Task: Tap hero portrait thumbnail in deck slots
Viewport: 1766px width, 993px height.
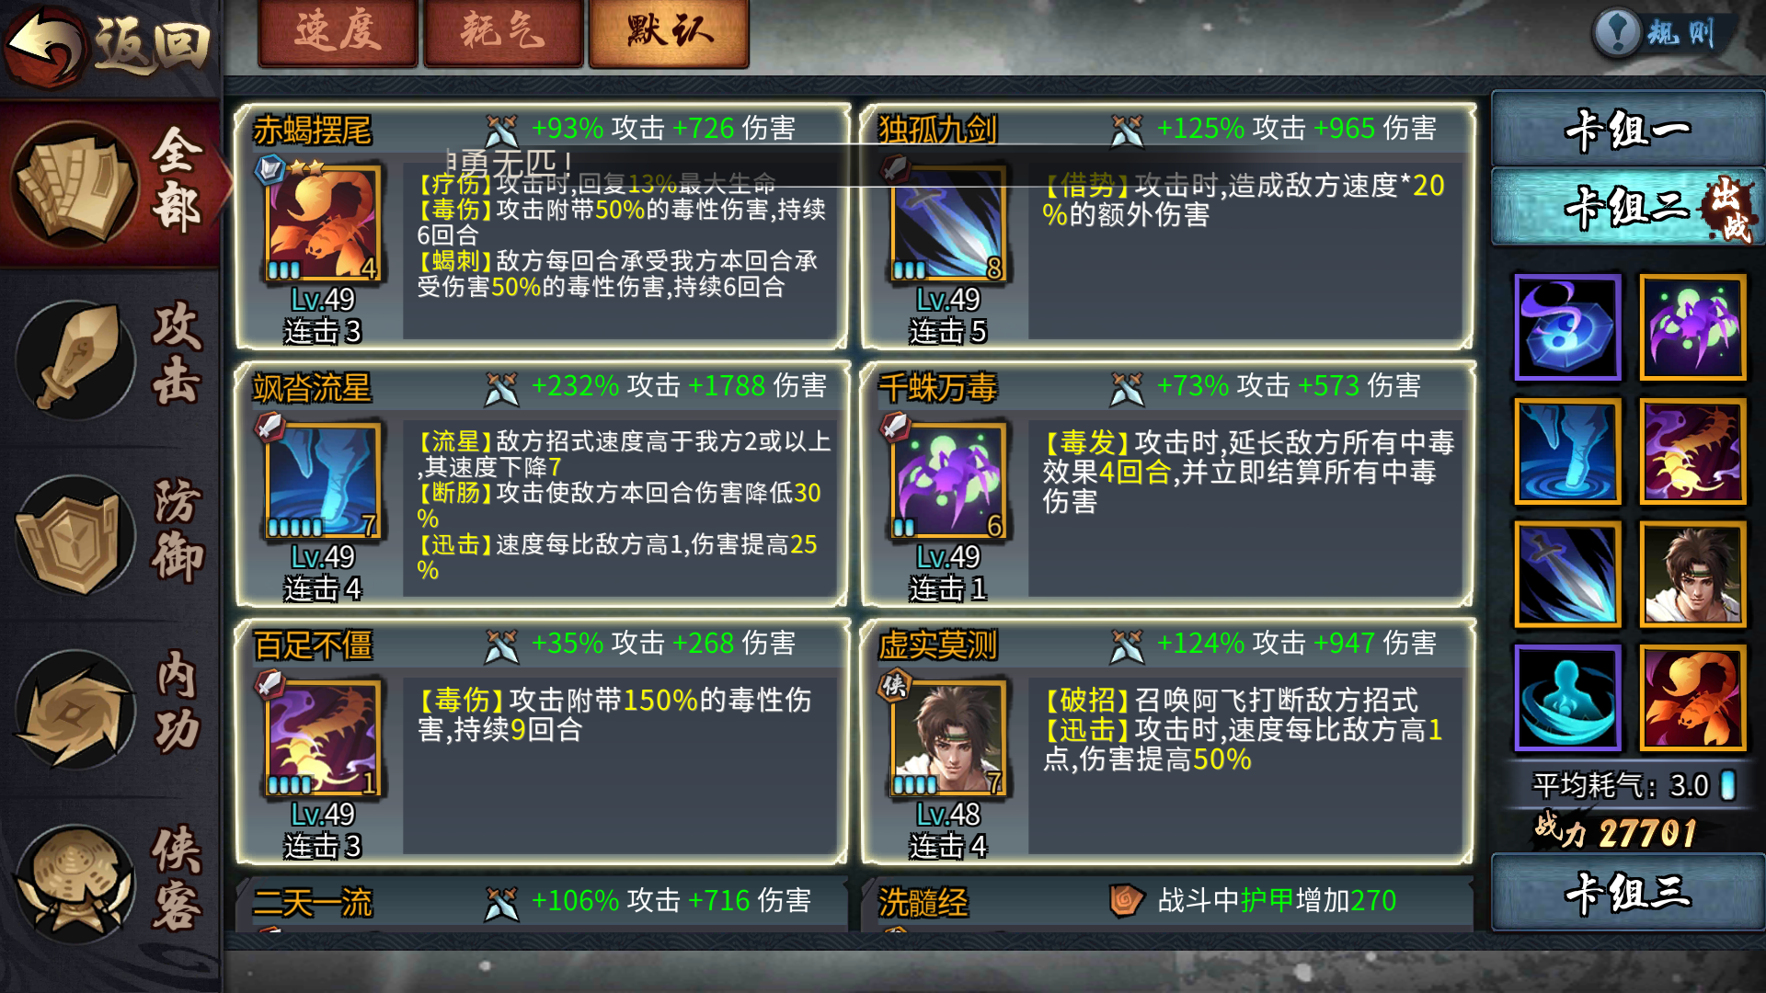Action: tap(1692, 574)
